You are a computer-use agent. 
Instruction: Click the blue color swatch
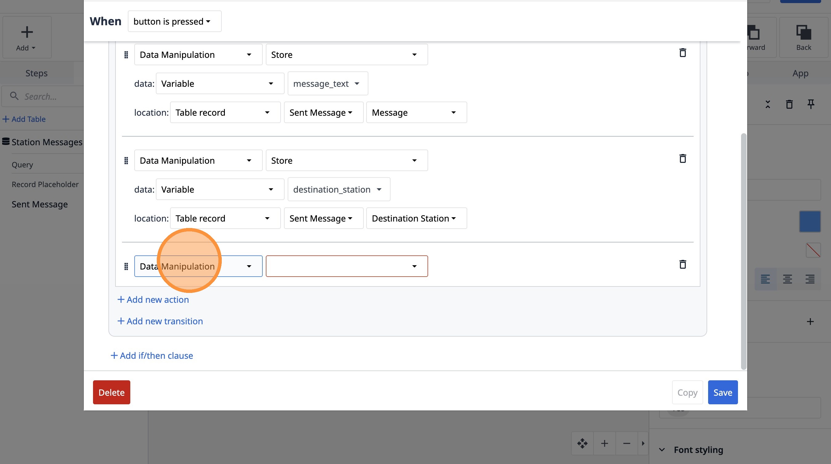click(x=810, y=222)
